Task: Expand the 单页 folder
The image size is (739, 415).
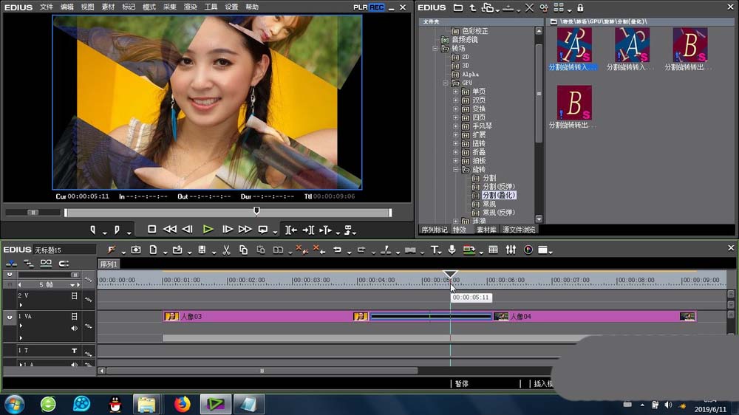Action: tap(455, 92)
